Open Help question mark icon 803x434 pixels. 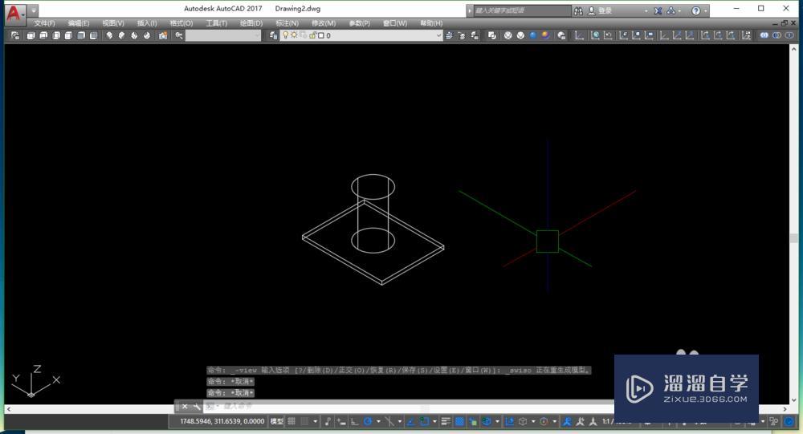[696, 10]
